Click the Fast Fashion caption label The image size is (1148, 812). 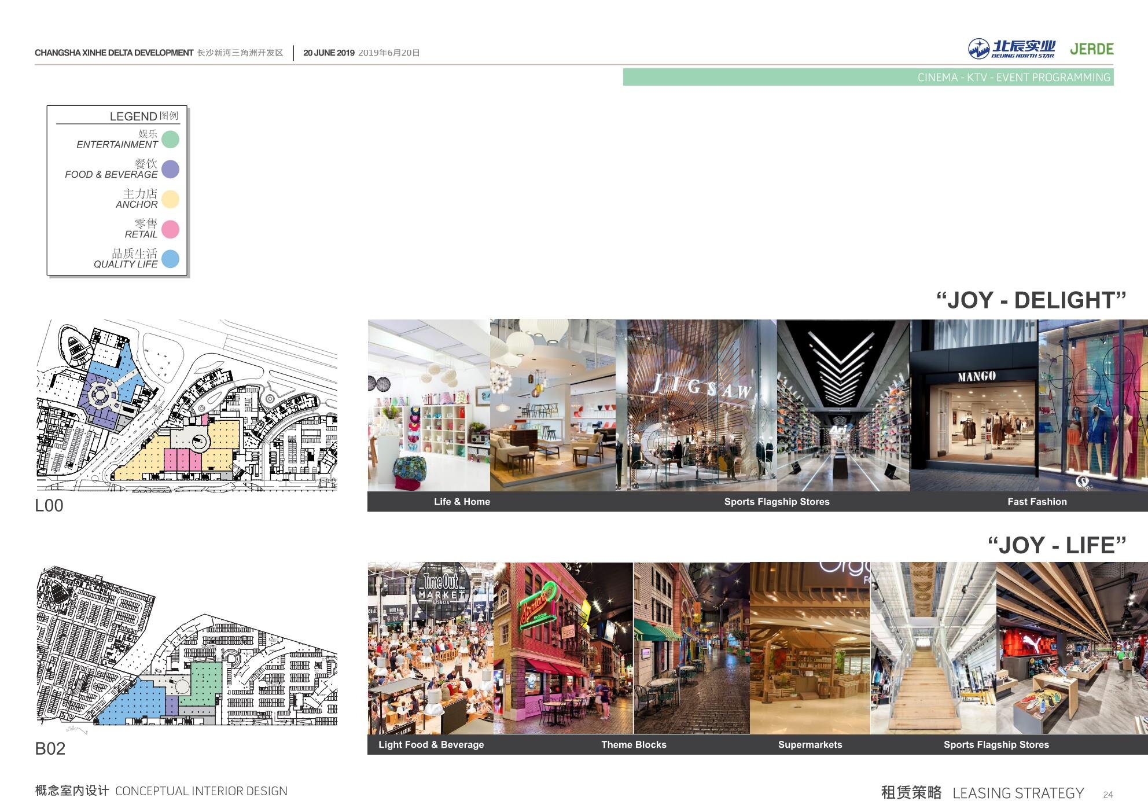pos(1036,502)
